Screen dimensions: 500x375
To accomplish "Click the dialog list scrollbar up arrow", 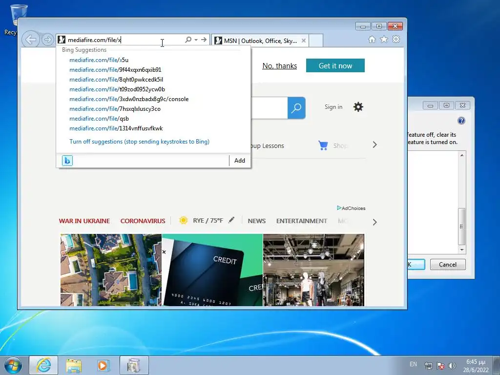I will [x=462, y=155].
